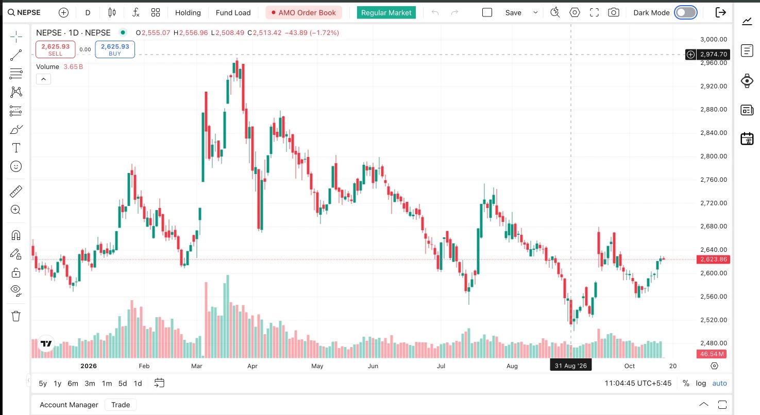Select the 5d date range

(123, 383)
